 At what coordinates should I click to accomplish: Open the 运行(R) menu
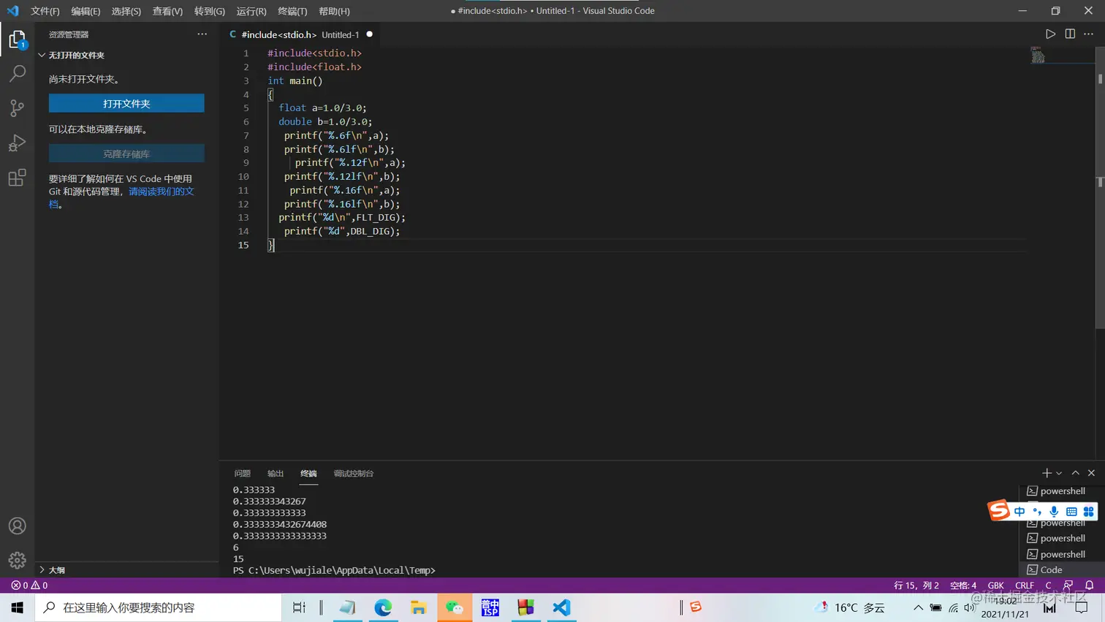(251, 11)
